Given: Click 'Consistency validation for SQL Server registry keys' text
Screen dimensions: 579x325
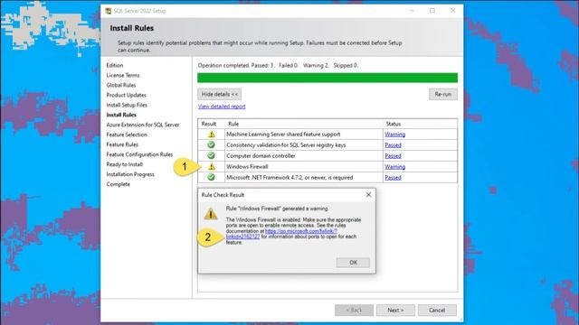Looking at the screenshot, I should tap(286, 145).
